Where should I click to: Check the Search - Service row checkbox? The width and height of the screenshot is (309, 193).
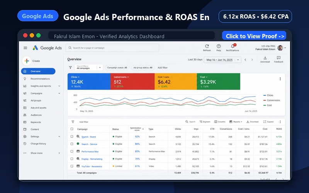72,144
